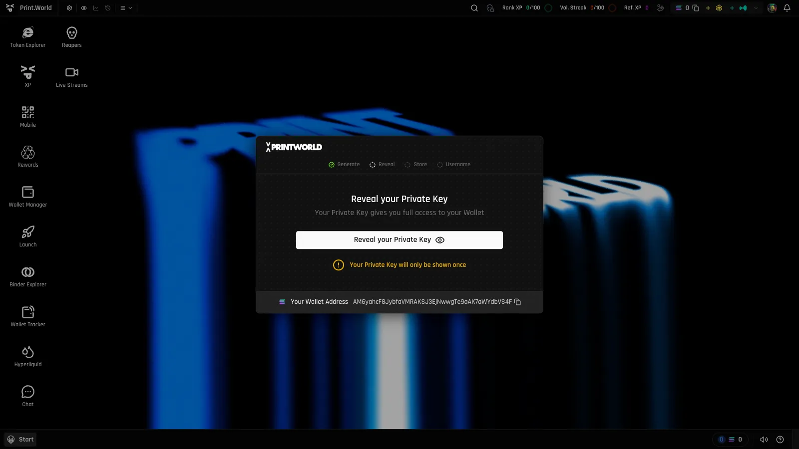This screenshot has width=799, height=449.
Task: Open the Binder Explorer icon
Action: [x=28, y=276]
